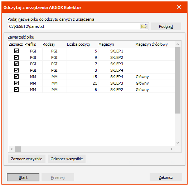Toggle checkbox for PGI SKLEP2 row
Screen dimensions: 189x186
(x=16, y=57)
